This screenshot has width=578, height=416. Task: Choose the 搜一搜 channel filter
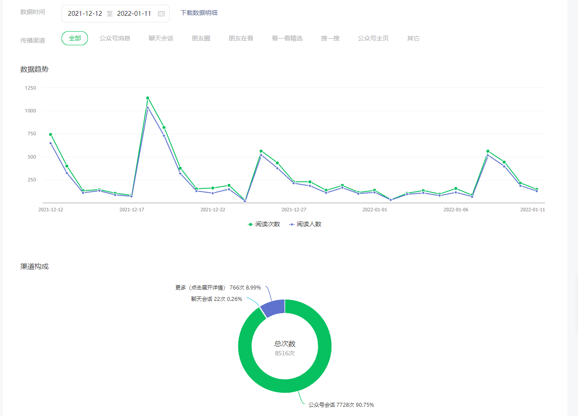click(330, 38)
